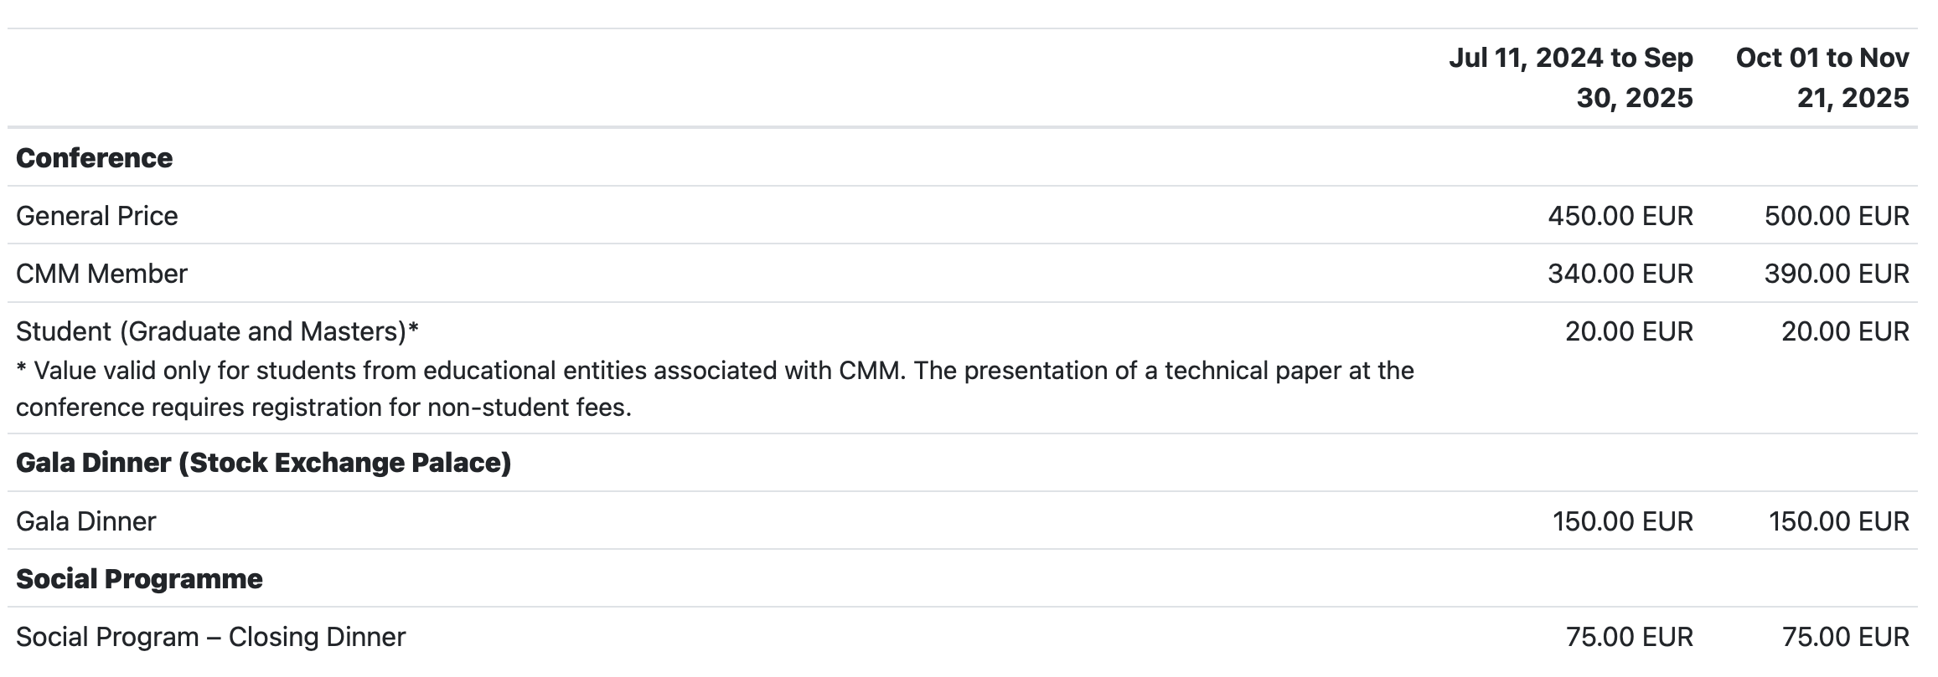1938x677 pixels.
Task: Click the 340.00 EUR CMM Member price
Action: tap(1620, 274)
